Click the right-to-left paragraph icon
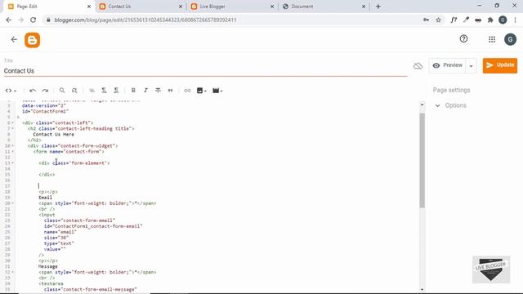 [x=116, y=91]
